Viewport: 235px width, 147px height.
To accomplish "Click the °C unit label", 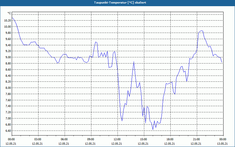I will [x=9, y=13].
